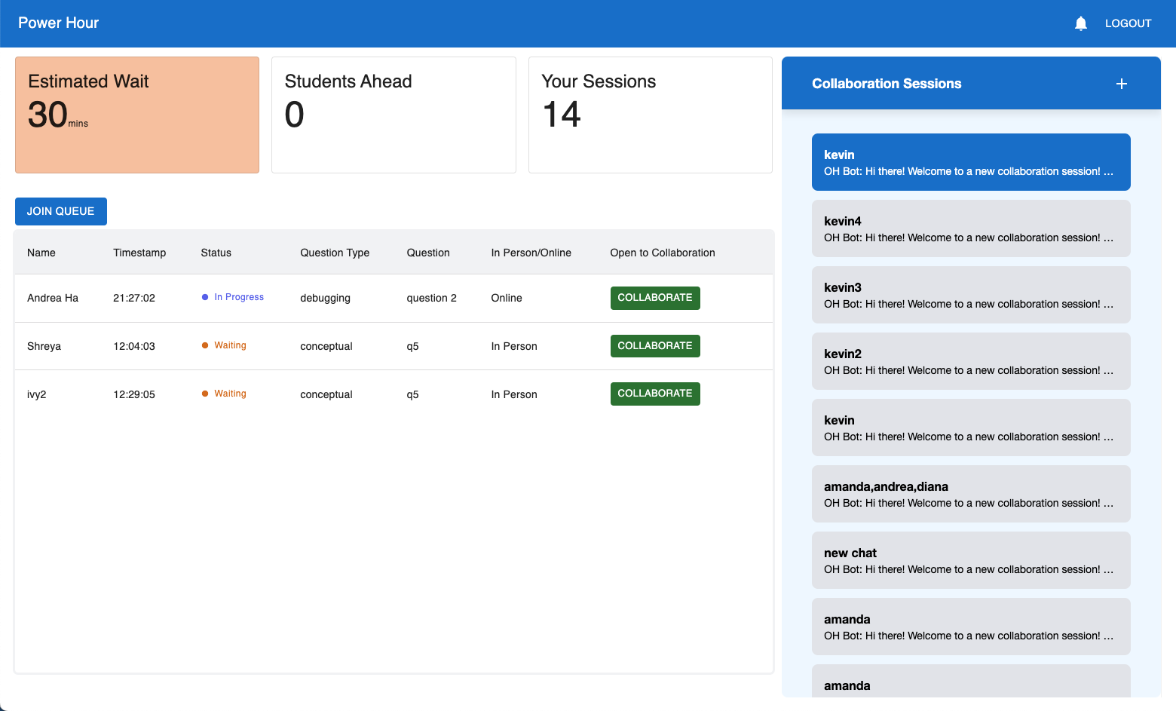Click the Status column header
The height and width of the screenshot is (711, 1176).
point(216,253)
